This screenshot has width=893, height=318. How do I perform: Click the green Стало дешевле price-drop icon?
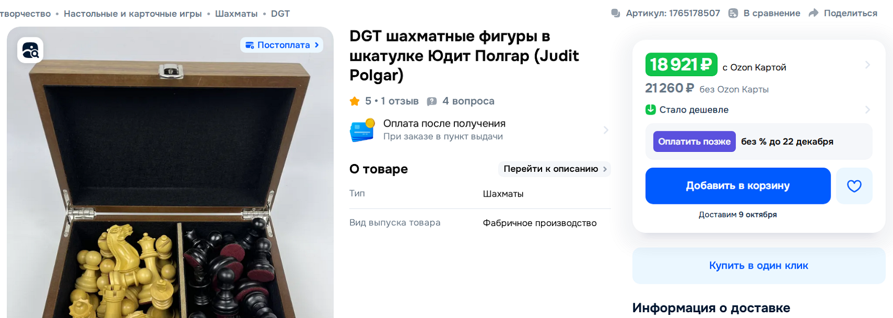coord(650,109)
